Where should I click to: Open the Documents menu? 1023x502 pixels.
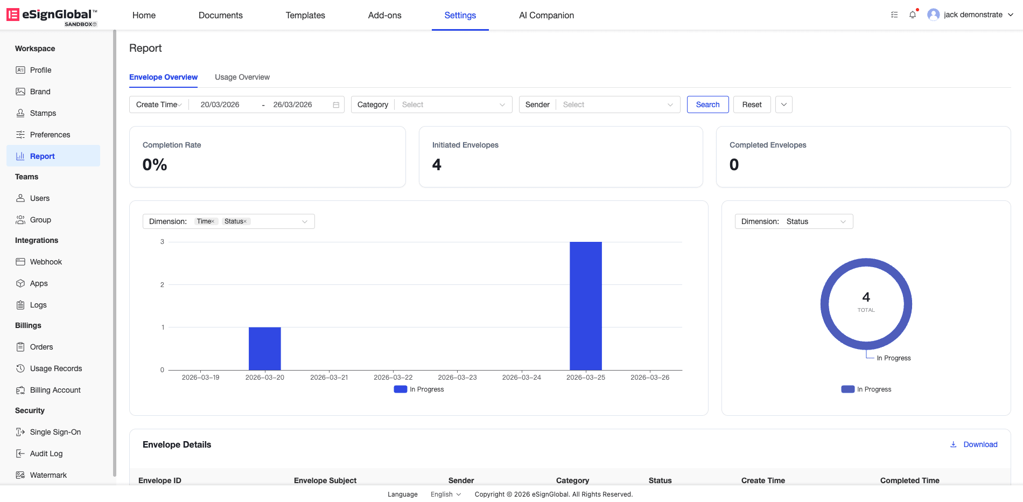[221, 15]
